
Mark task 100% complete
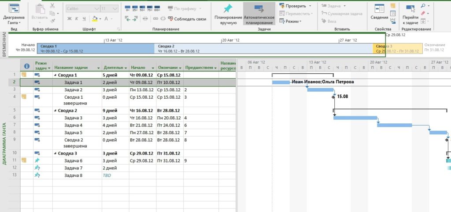point(157,8)
